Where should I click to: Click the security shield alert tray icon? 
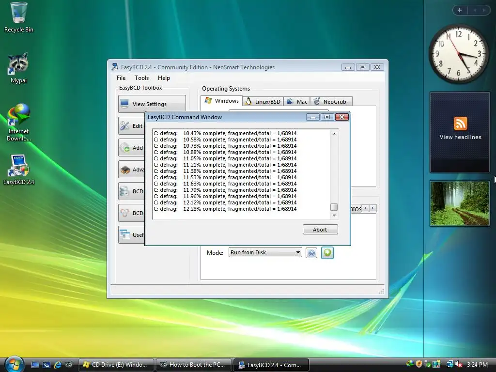click(x=419, y=364)
